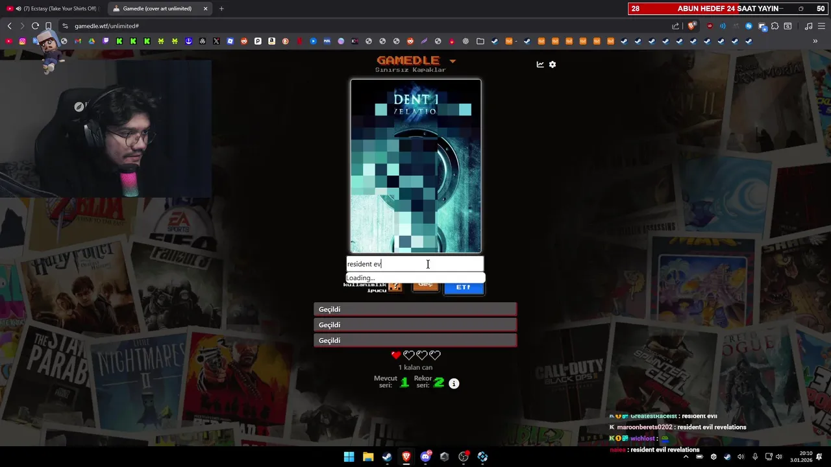Open File Explorer from the taskbar
The height and width of the screenshot is (467, 831).
[x=368, y=457]
